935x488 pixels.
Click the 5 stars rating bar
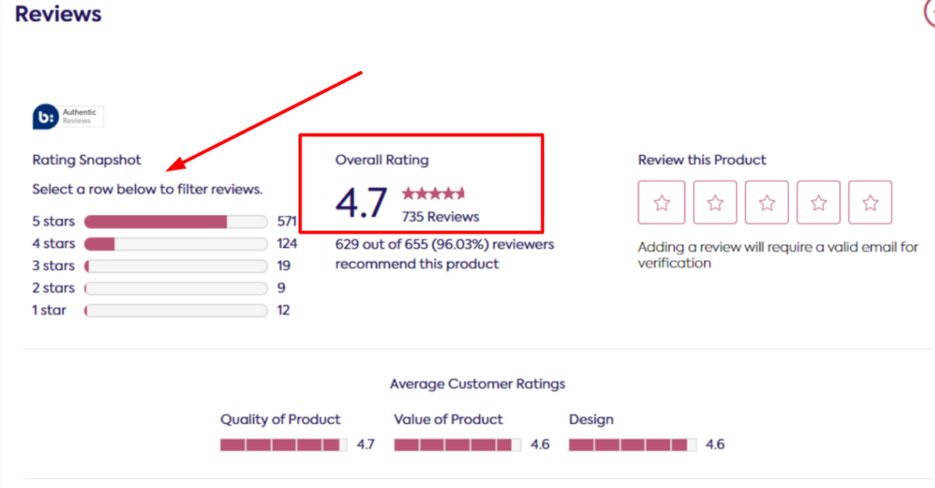176,222
